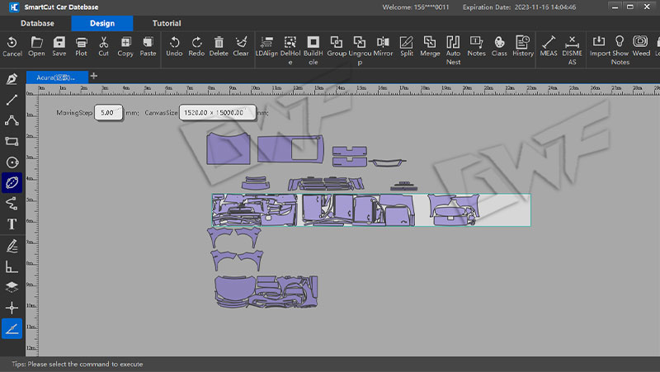Select the pen tool in left sidebar
Viewport: 660px width, 372px height.
[x=12, y=79]
